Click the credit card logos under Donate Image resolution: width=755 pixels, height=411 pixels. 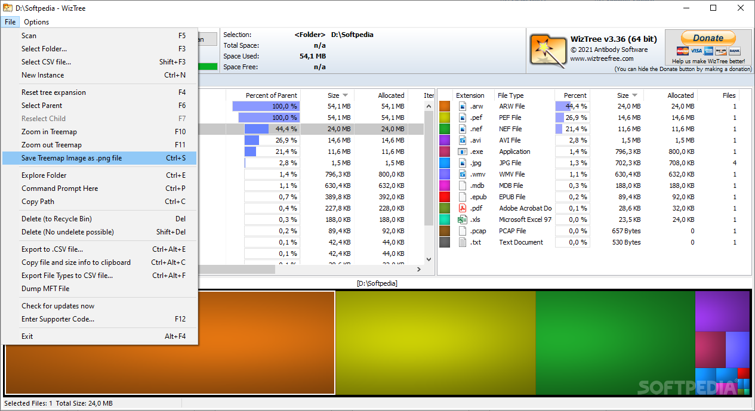click(x=708, y=51)
